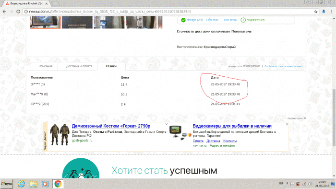Select the Ставки tab
Viewport: 336px width, 189px height.
pyautogui.click(x=111, y=66)
